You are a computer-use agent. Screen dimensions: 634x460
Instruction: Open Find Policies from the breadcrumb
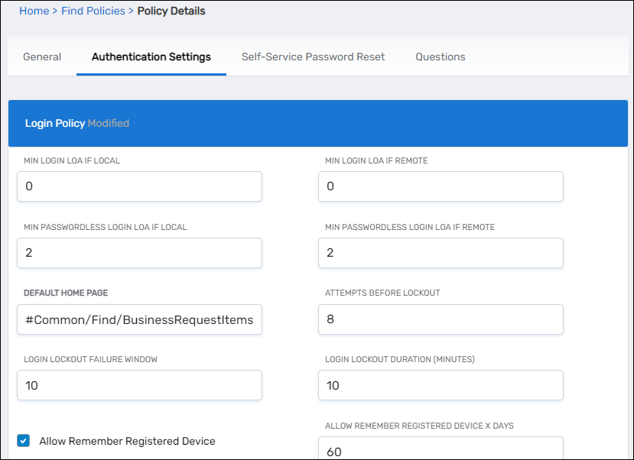coord(93,10)
